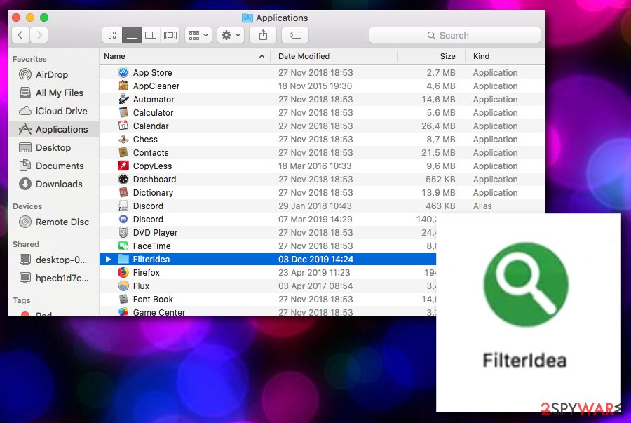This screenshot has width=631, height=423.
Task: Click the 'Alias' kind cell
Action: click(482, 206)
